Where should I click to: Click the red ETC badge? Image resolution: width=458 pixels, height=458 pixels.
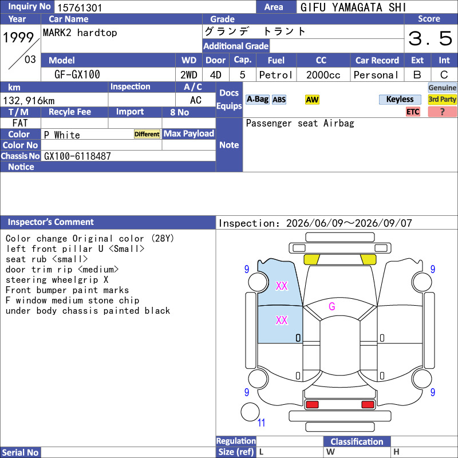click(x=413, y=112)
